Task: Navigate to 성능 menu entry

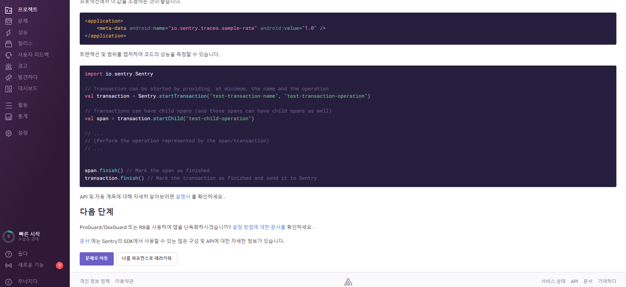Action: pos(23,32)
